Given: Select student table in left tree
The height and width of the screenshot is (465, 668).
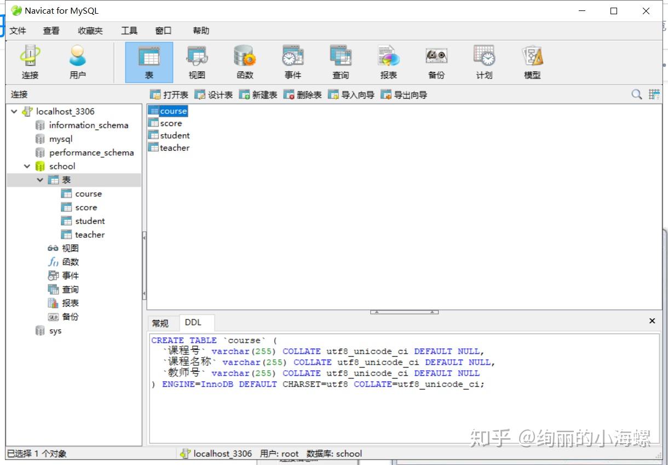Looking at the screenshot, I should [90, 221].
